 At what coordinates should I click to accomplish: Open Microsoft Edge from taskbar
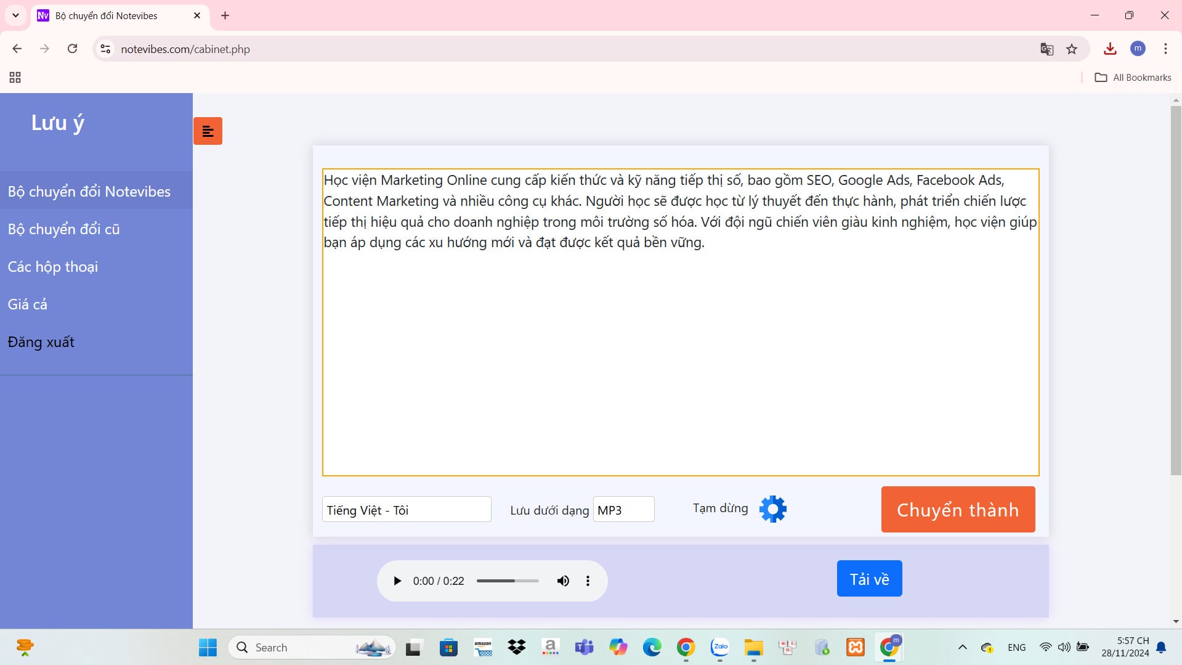652,647
